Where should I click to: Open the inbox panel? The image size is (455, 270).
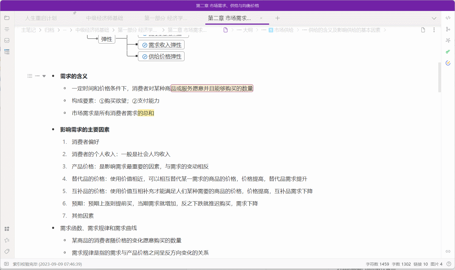tap(7, 40)
